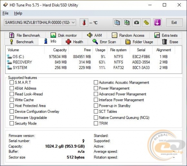Click the Erase trash bin icon
This screenshot has width=187, height=166.
[164, 42]
